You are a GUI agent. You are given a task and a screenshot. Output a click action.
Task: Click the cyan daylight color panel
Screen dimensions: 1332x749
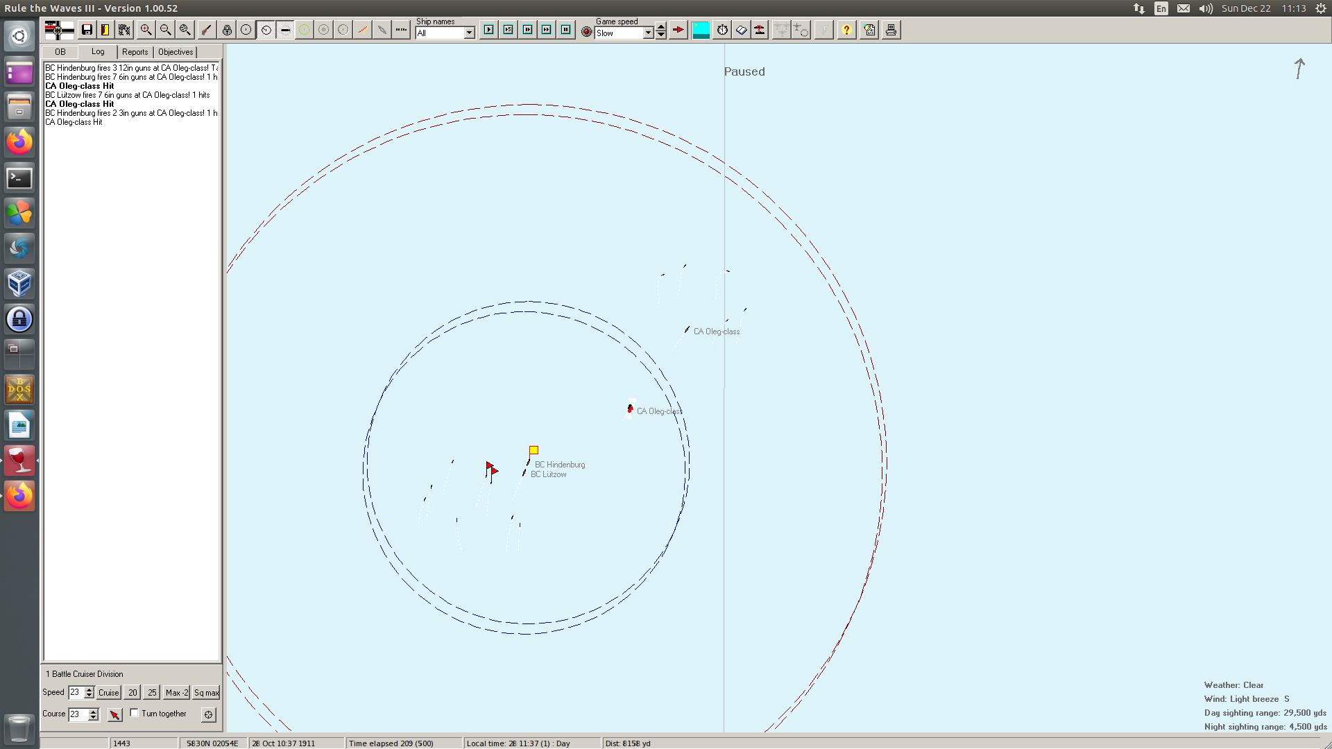(701, 30)
